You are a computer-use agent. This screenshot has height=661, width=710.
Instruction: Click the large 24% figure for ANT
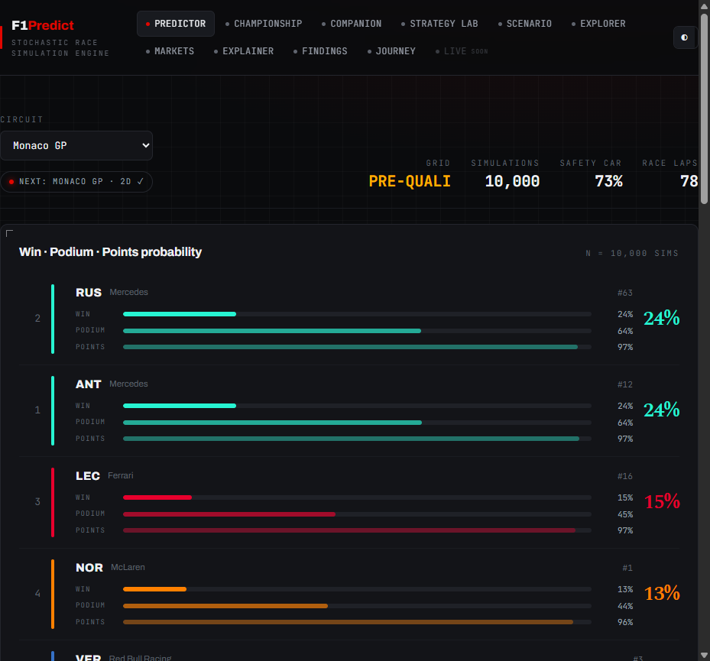tap(662, 410)
